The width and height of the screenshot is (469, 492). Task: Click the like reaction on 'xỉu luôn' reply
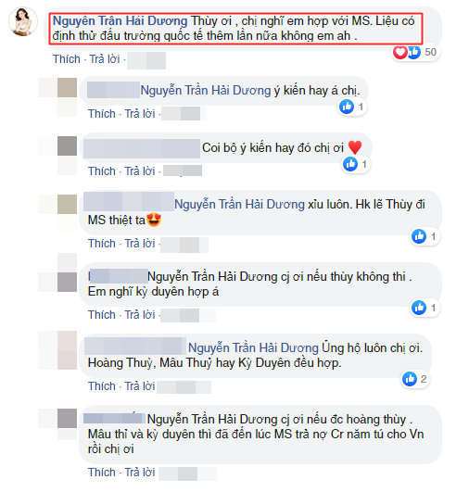(x=419, y=236)
